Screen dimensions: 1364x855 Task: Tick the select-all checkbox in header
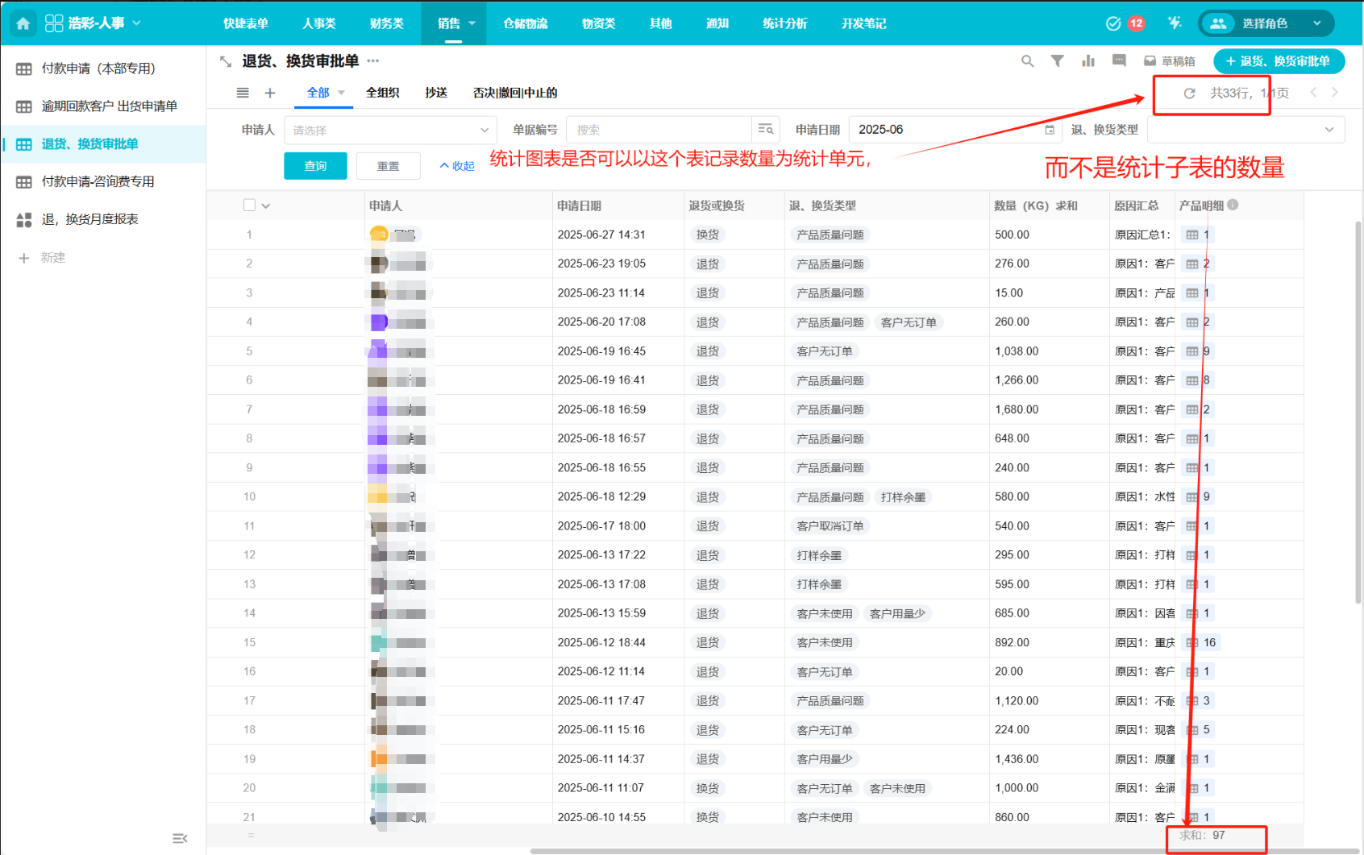click(249, 205)
